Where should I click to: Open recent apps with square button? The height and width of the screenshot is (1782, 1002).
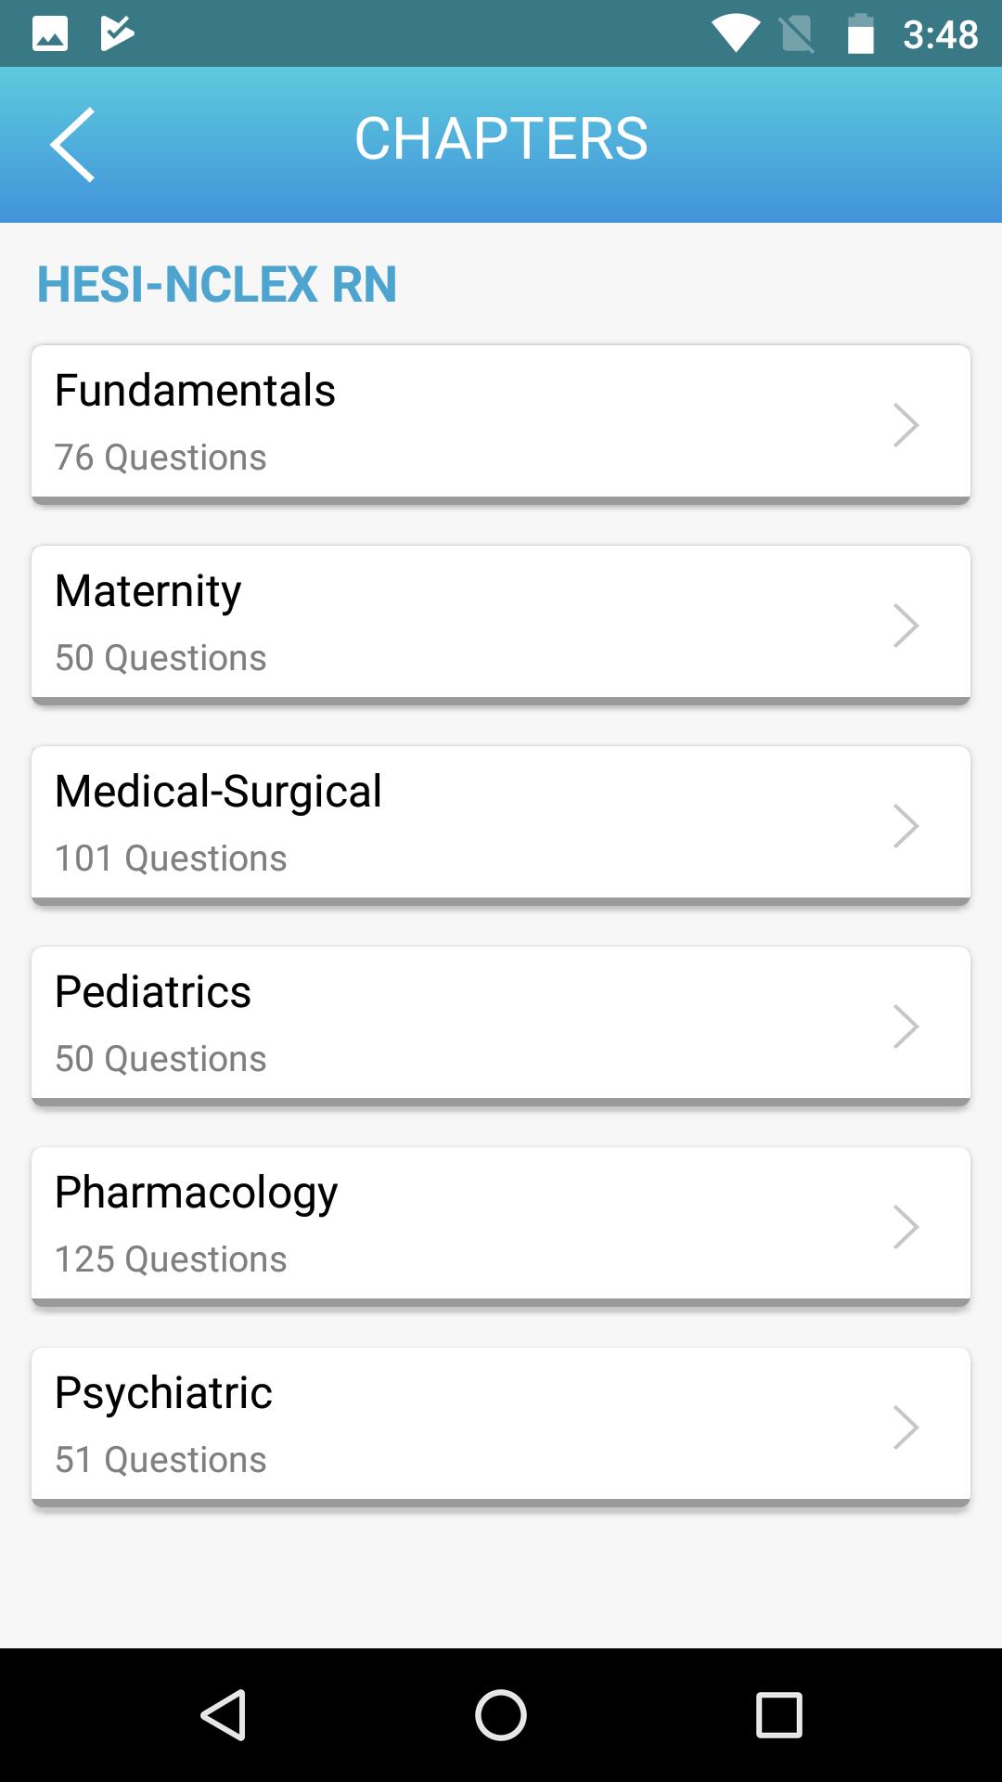pos(778,1714)
